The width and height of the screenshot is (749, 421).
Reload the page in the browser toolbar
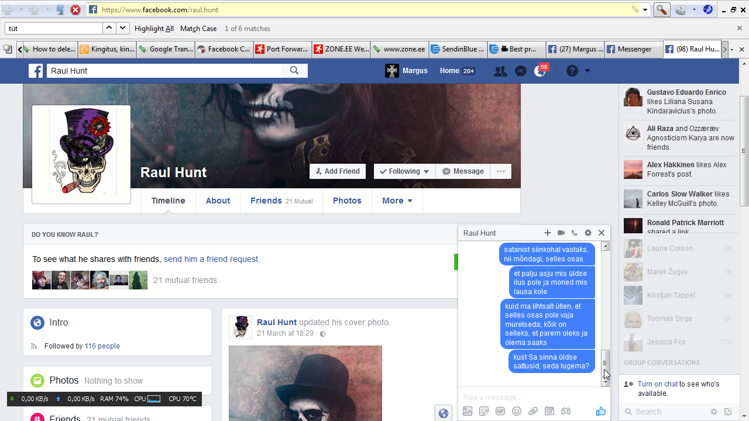coord(60,10)
